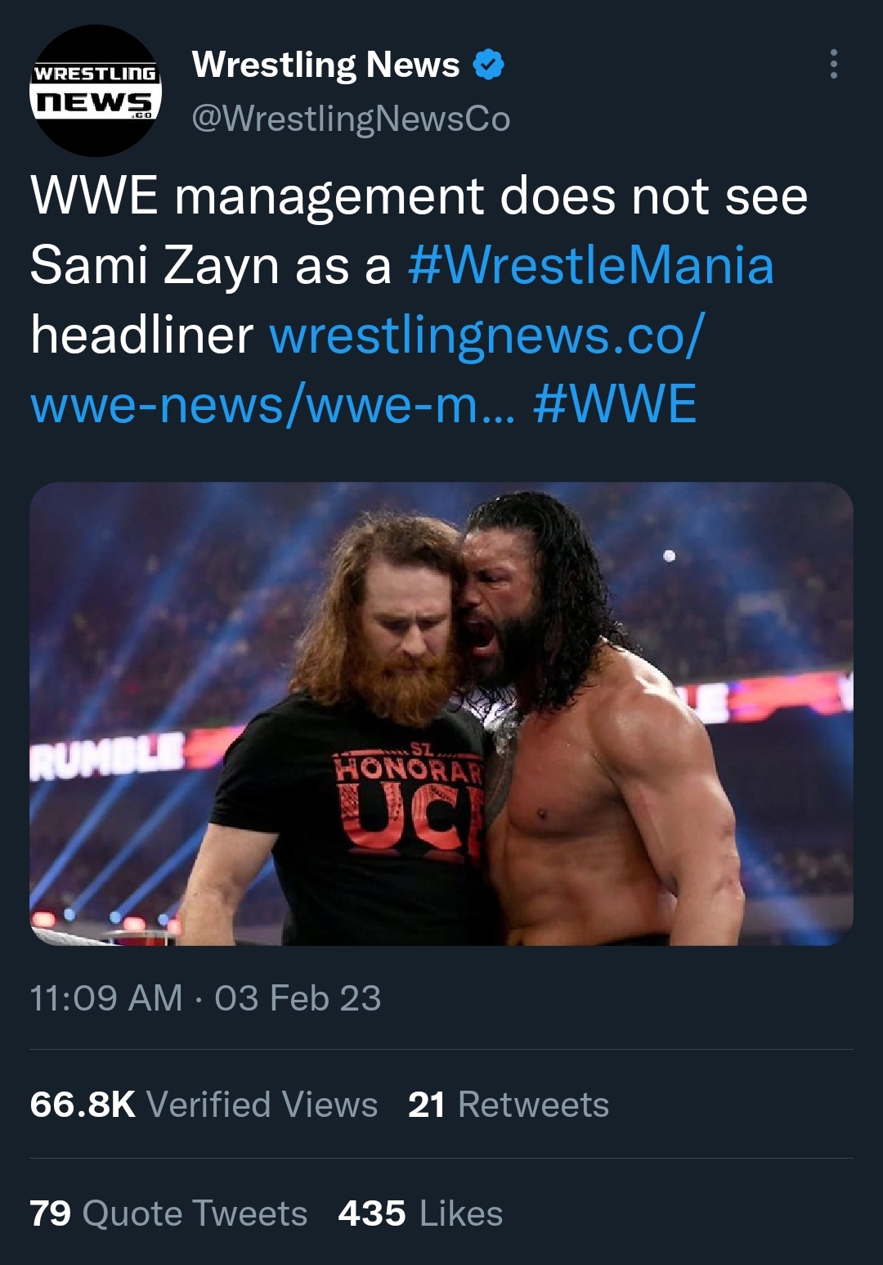This screenshot has height=1265, width=883.
Task: Tap the word "headliner" in the tweet
Action: [141, 335]
